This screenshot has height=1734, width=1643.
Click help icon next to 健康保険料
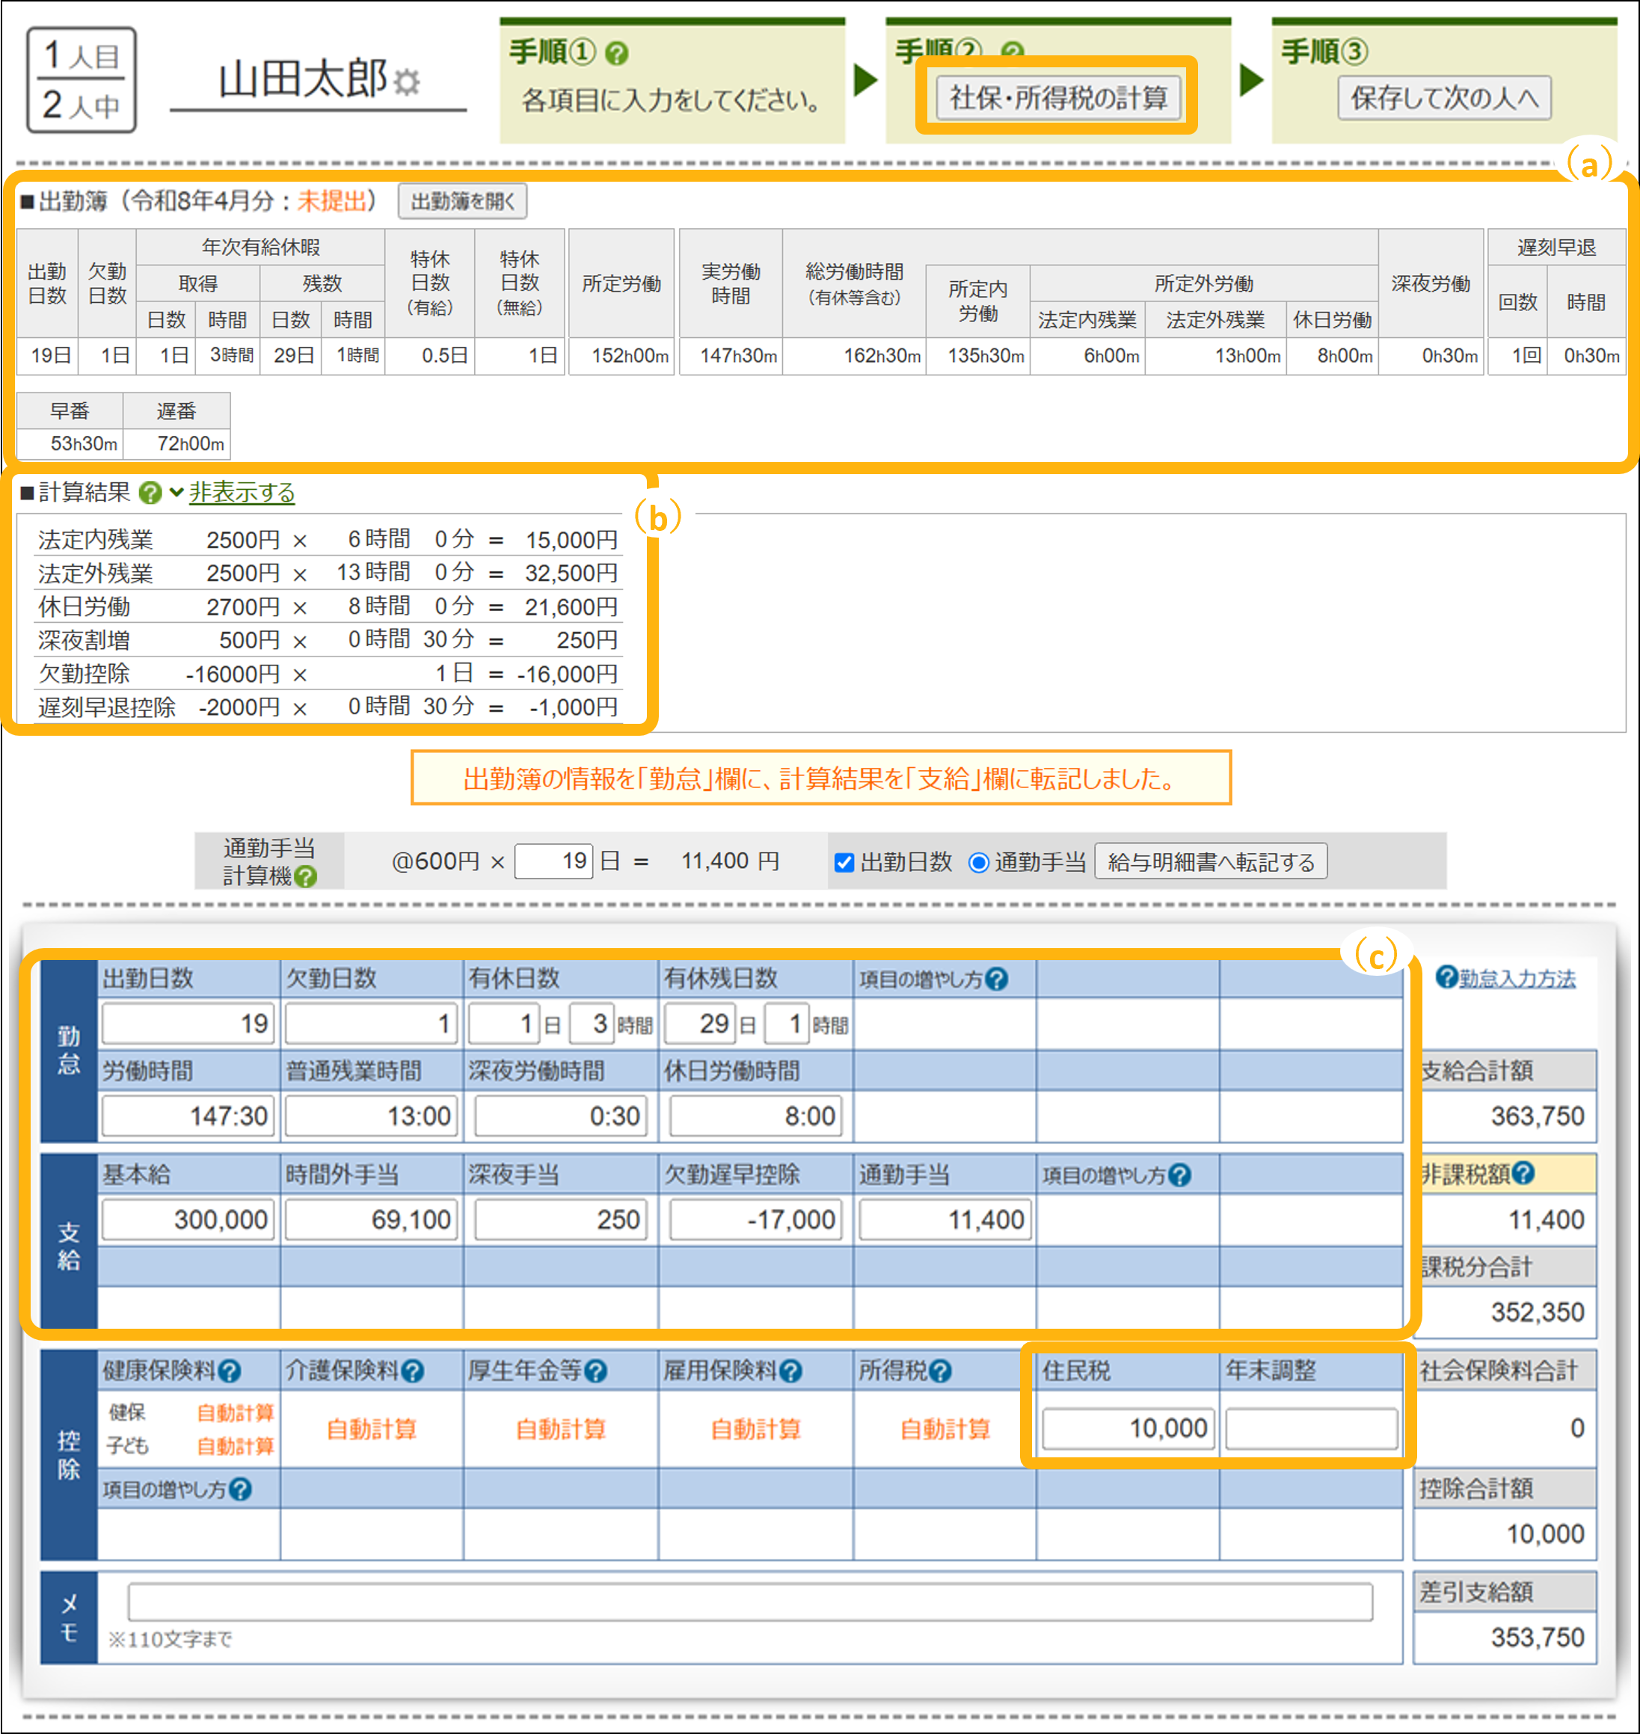click(x=230, y=1371)
